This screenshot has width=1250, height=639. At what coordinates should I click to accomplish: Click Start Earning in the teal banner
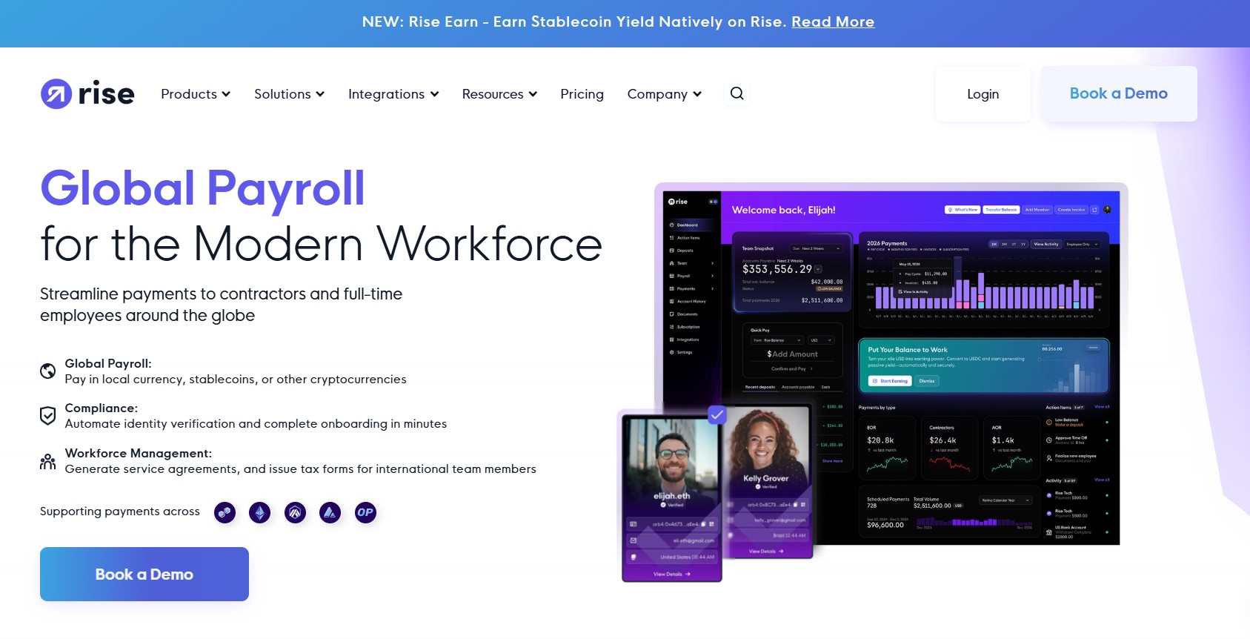coord(890,381)
